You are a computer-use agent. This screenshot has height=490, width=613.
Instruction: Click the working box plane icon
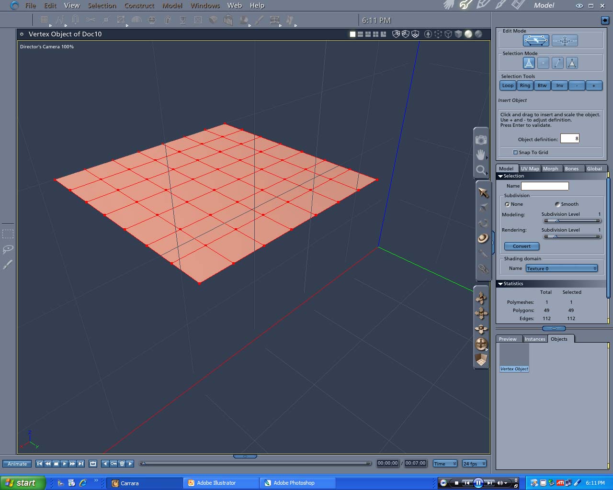pos(481,359)
